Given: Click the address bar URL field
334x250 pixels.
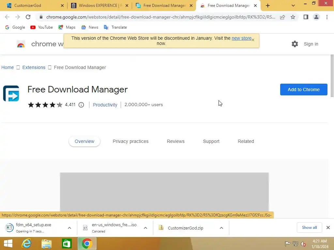Looking at the screenshot, I should coord(160,17).
